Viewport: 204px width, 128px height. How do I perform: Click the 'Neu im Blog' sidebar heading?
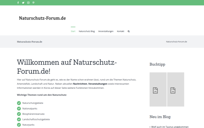pyautogui.click(x=160, y=117)
